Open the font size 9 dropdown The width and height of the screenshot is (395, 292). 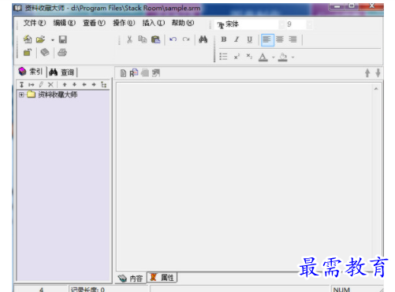point(309,24)
